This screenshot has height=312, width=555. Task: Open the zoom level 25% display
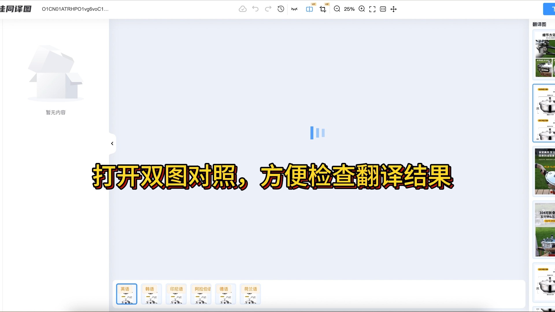click(x=349, y=9)
